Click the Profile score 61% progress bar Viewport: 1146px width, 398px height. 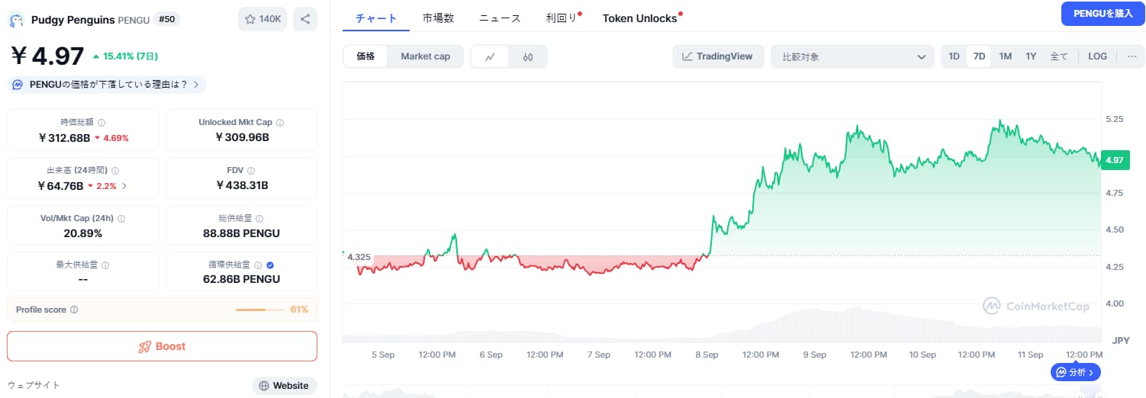[261, 310]
